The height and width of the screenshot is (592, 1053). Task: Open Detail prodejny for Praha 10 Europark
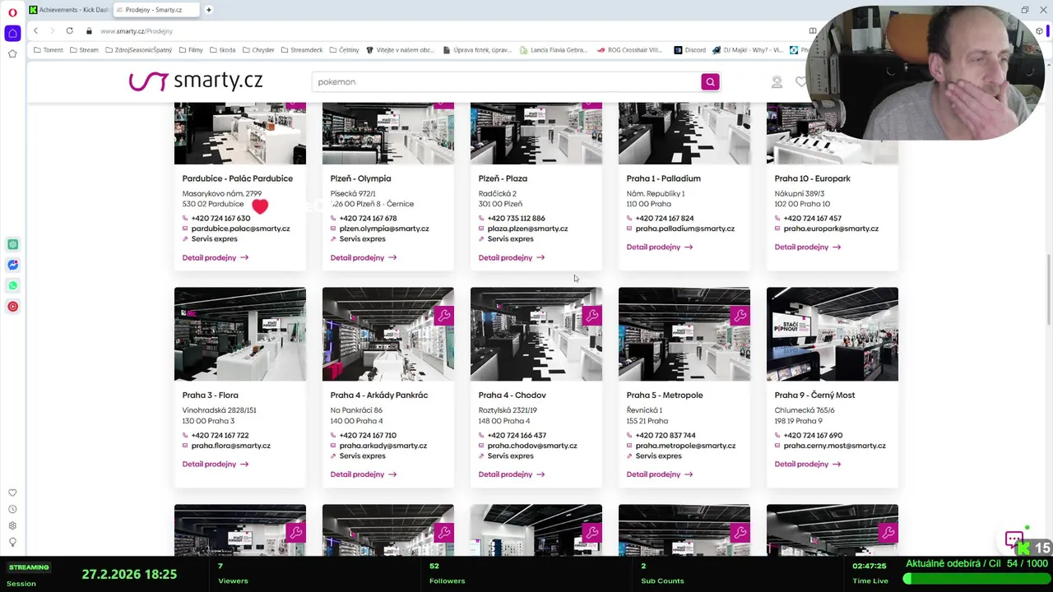(x=807, y=247)
